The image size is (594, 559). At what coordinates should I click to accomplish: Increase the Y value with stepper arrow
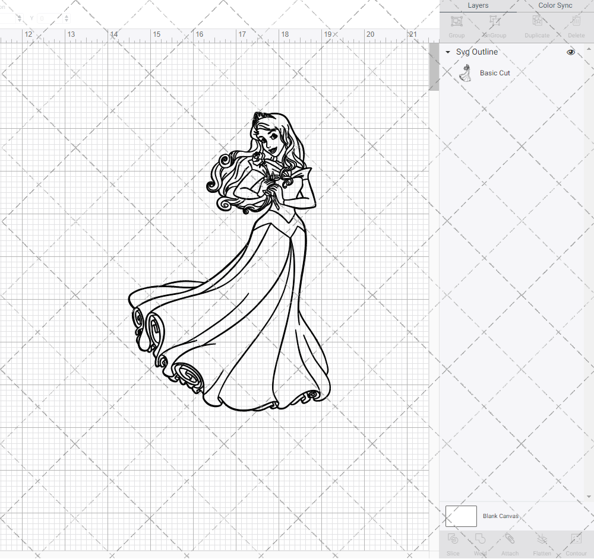pos(66,16)
